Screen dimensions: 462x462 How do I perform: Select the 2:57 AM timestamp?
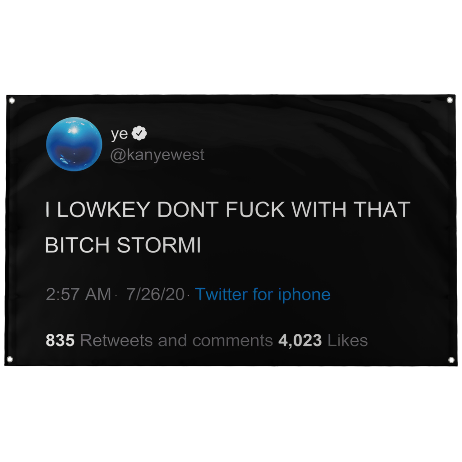(79, 294)
